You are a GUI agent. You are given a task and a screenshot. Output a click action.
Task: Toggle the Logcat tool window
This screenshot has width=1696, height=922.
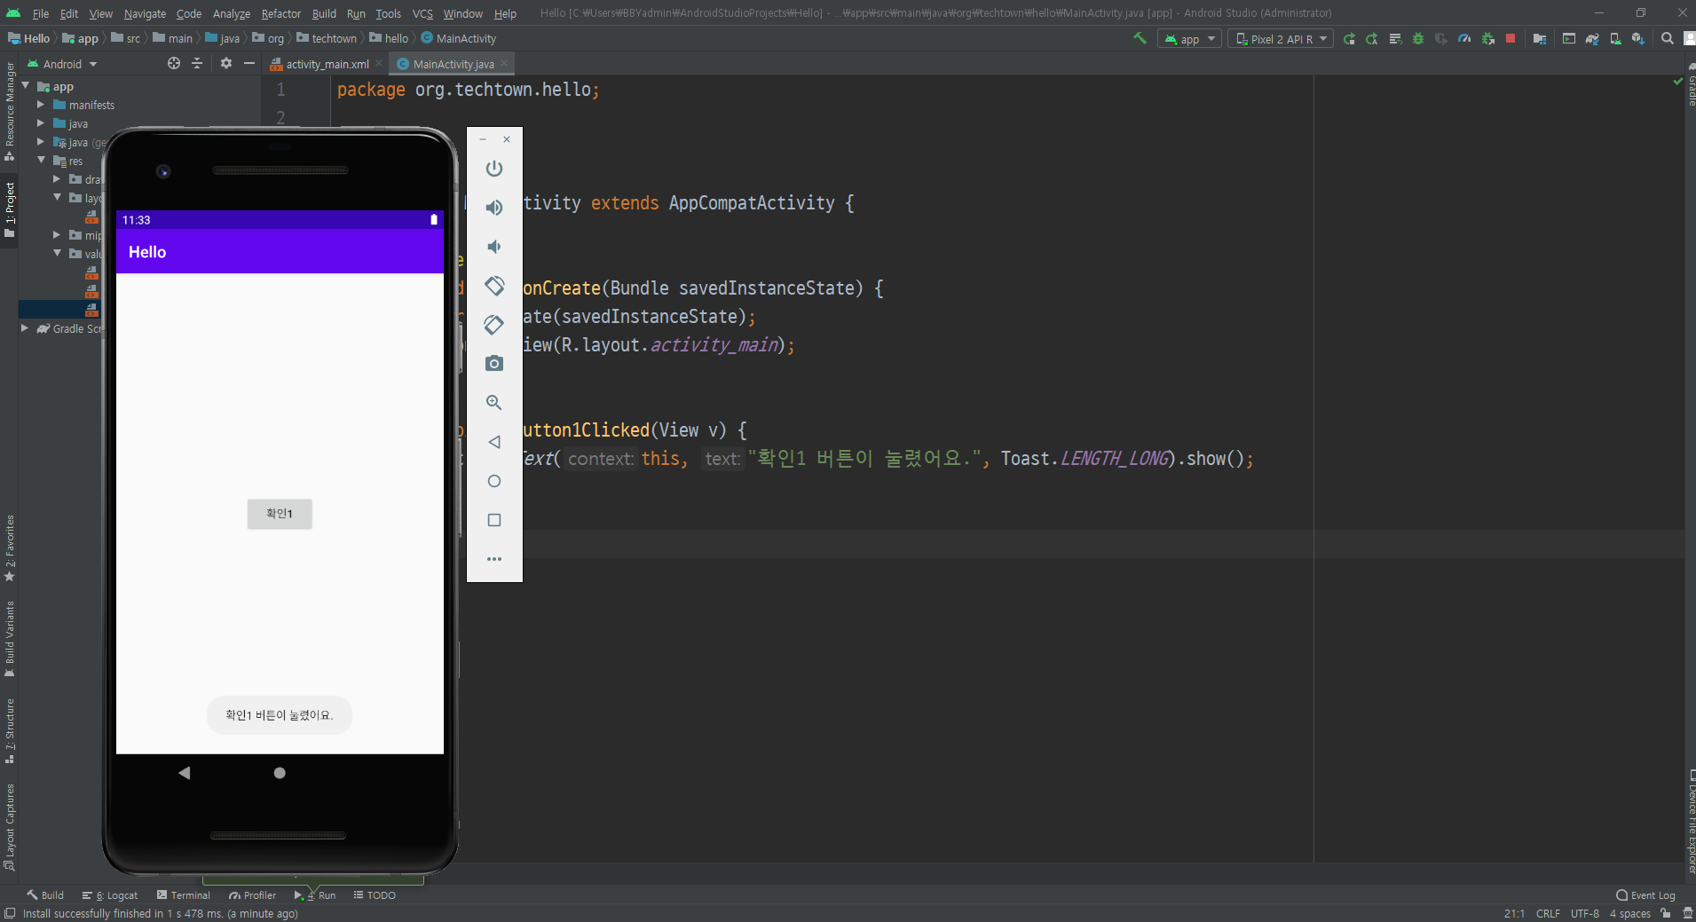pos(110,895)
